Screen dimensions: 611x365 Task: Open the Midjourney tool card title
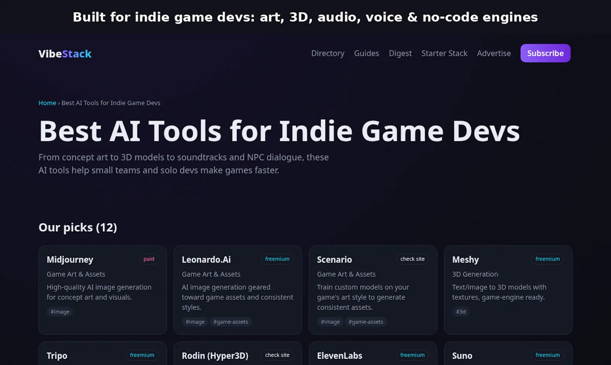pos(70,260)
